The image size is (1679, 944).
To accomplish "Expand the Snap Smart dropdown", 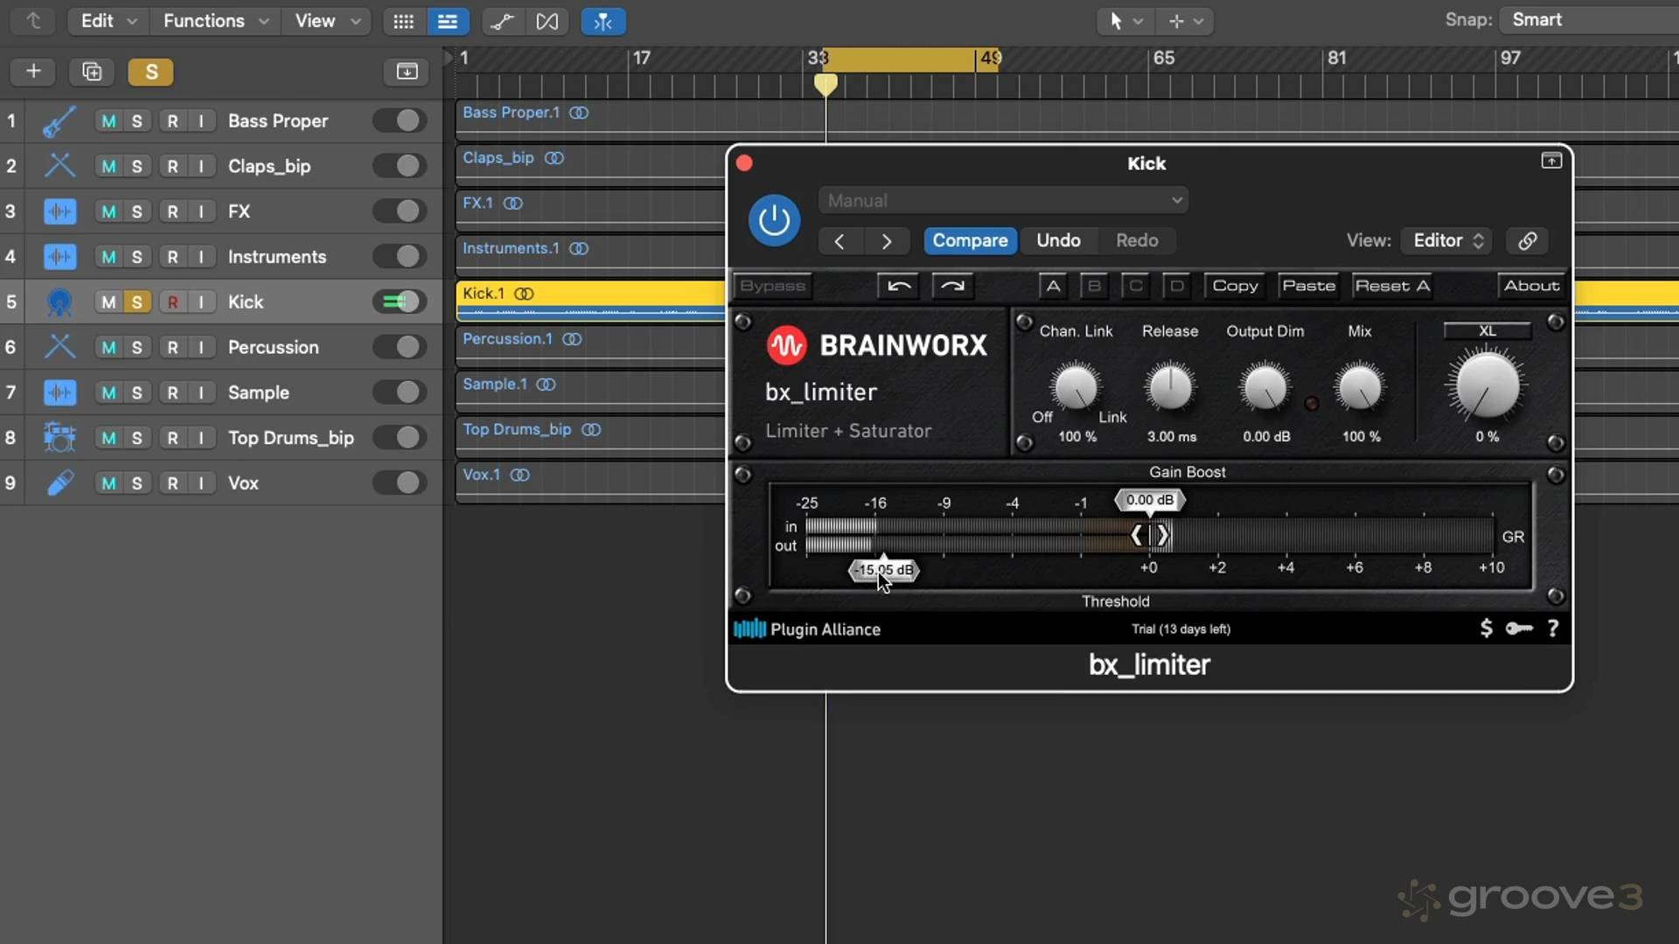I will [x=1587, y=19].
